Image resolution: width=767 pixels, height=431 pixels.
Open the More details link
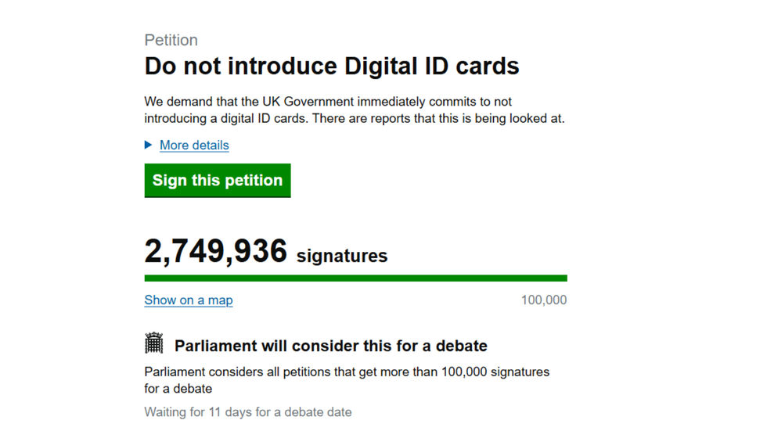(194, 145)
